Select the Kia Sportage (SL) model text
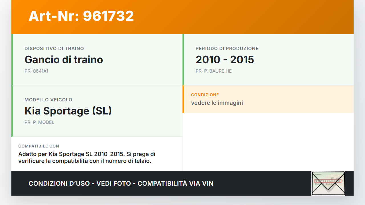 68,111
